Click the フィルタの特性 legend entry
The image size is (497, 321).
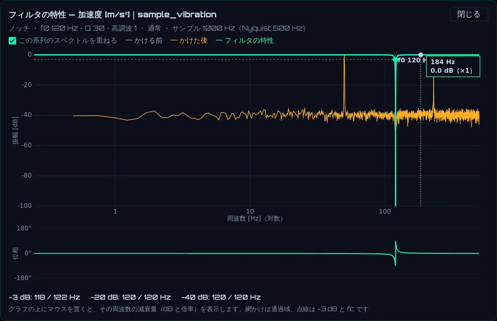click(245, 41)
